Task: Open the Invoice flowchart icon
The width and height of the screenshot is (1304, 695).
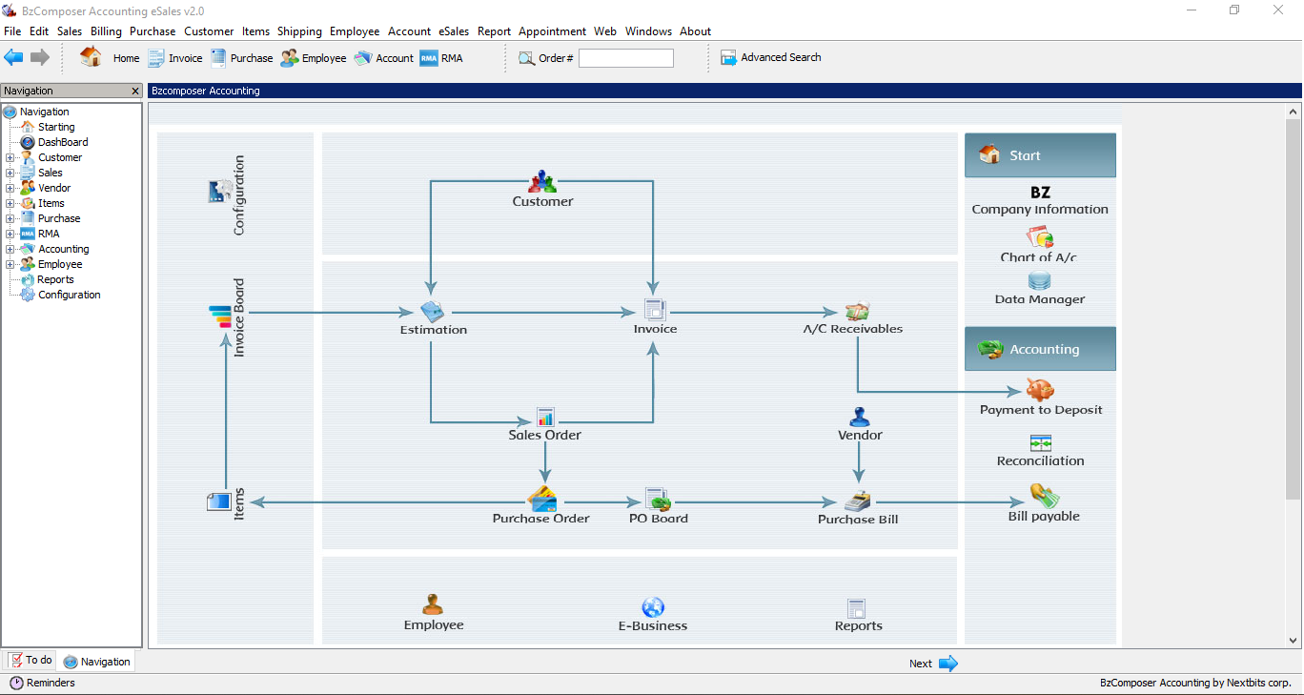Action: click(654, 310)
